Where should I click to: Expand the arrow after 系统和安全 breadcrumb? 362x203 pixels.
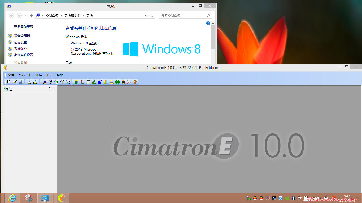[x=83, y=16]
